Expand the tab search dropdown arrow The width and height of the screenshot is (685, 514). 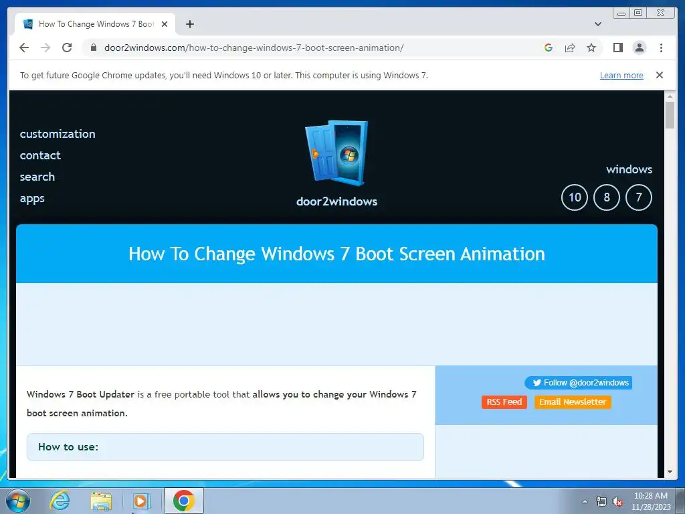(x=598, y=24)
